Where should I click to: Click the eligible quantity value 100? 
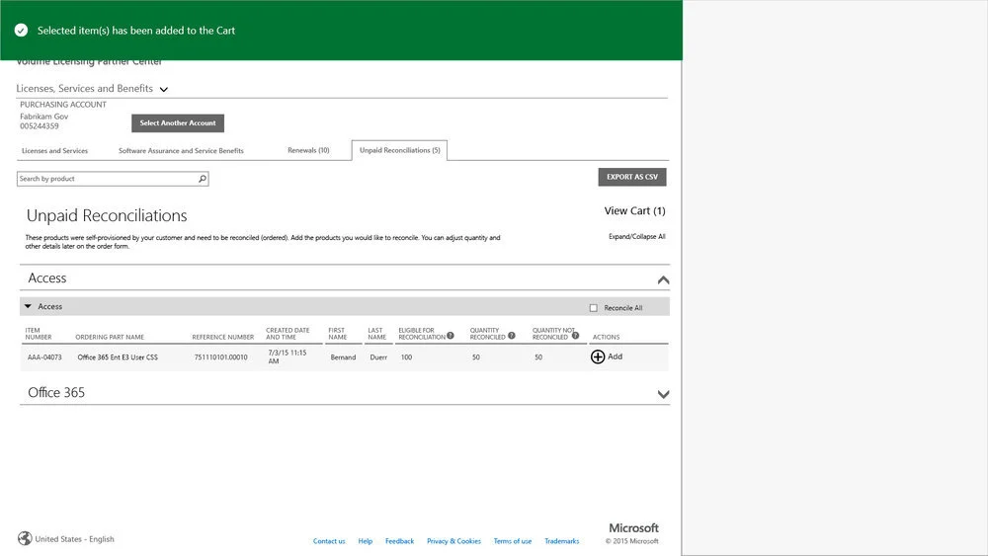pos(406,357)
